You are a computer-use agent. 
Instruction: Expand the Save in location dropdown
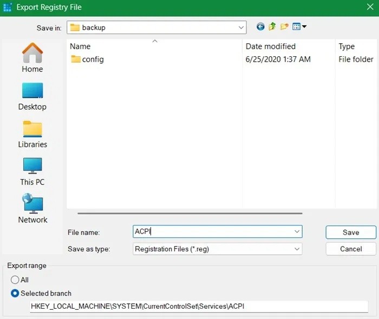(x=241, y=28)
